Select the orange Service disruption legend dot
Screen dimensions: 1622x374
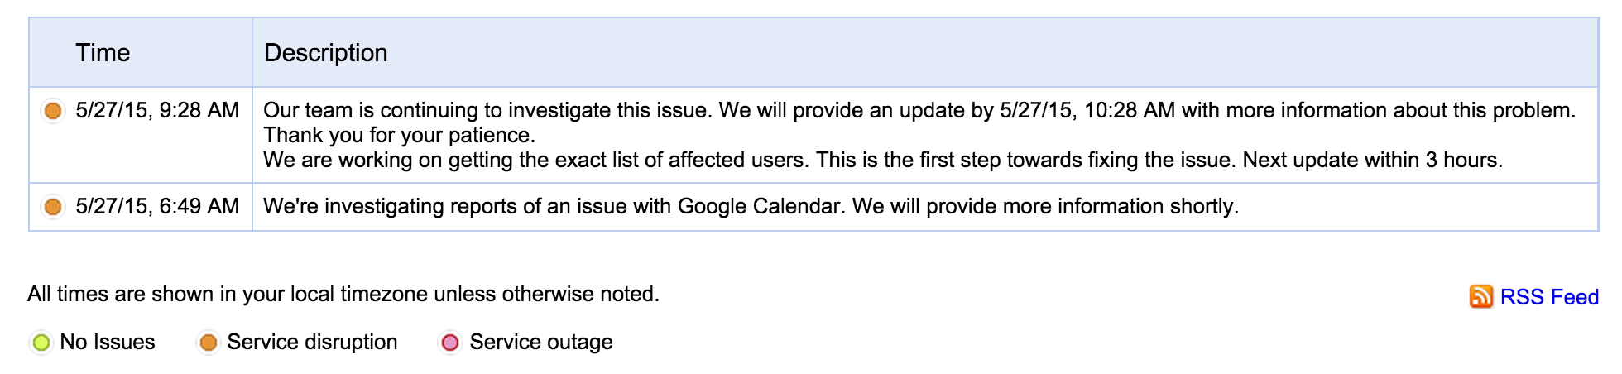pos(209,343)
